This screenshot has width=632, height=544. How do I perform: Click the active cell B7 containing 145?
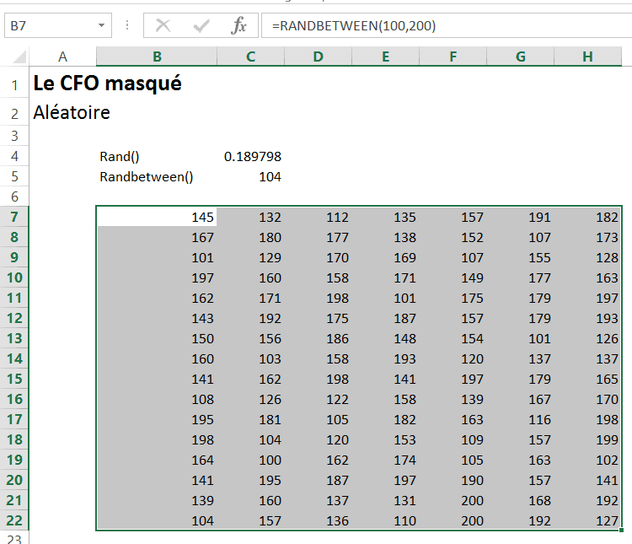click(157, 217)
